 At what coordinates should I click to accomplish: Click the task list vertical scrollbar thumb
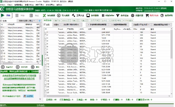(40, 26)
